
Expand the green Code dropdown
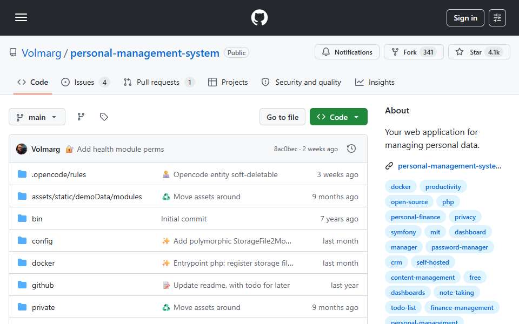[338, 117]
